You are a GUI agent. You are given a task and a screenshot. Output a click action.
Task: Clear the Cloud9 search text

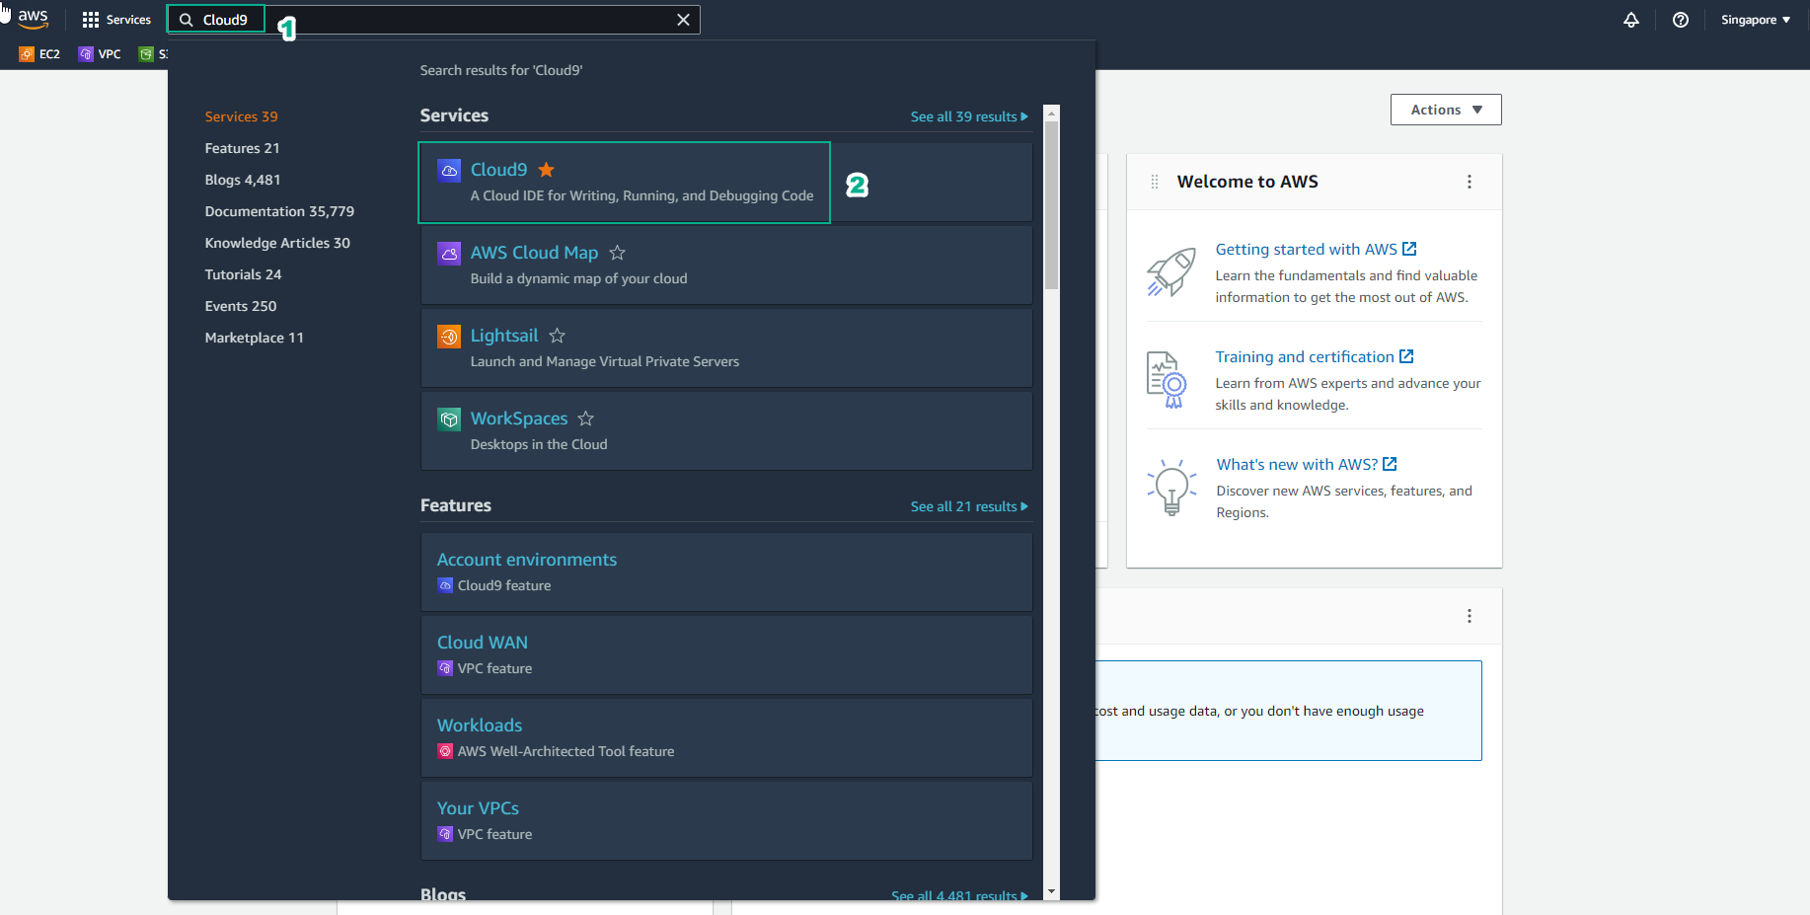[x=683, y=19]
